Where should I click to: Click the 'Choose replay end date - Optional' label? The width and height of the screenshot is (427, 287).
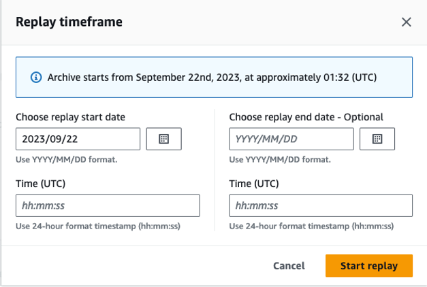point(306,117)
